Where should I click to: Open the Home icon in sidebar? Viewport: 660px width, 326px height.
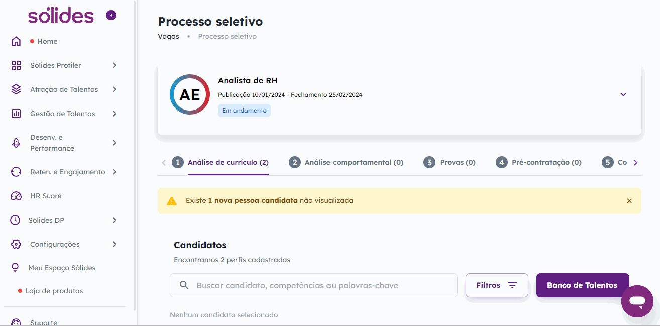[16, 41]
